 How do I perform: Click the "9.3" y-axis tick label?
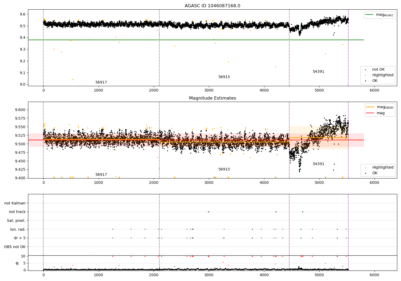pyautogui.click(x=23, y=50)
